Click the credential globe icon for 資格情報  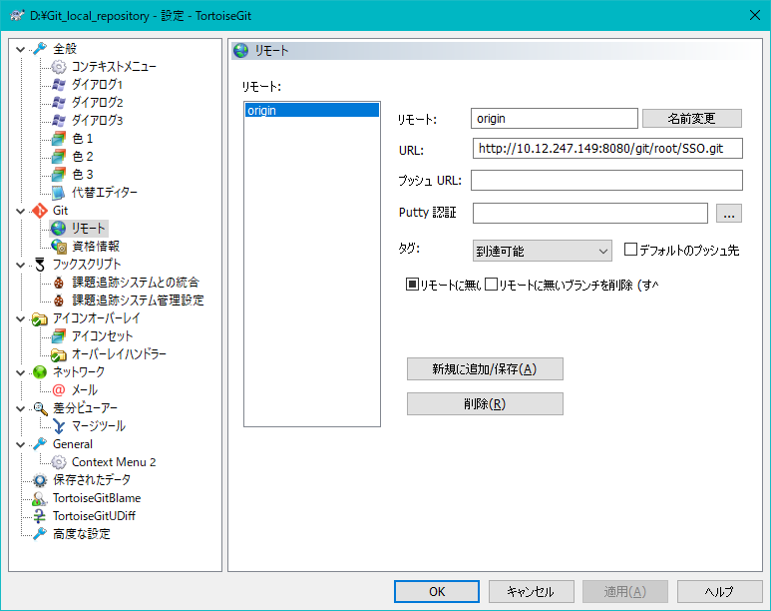(59, 247)
